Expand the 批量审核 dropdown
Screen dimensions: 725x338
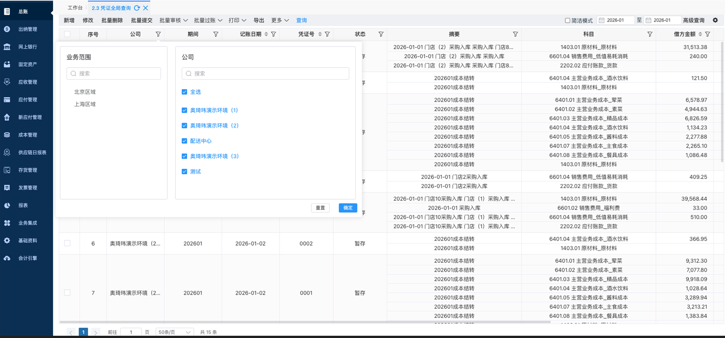[x=173, y=20]
